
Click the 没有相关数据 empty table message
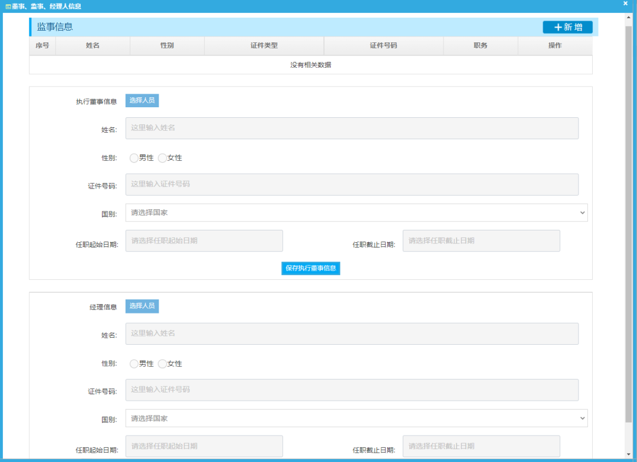311,65
